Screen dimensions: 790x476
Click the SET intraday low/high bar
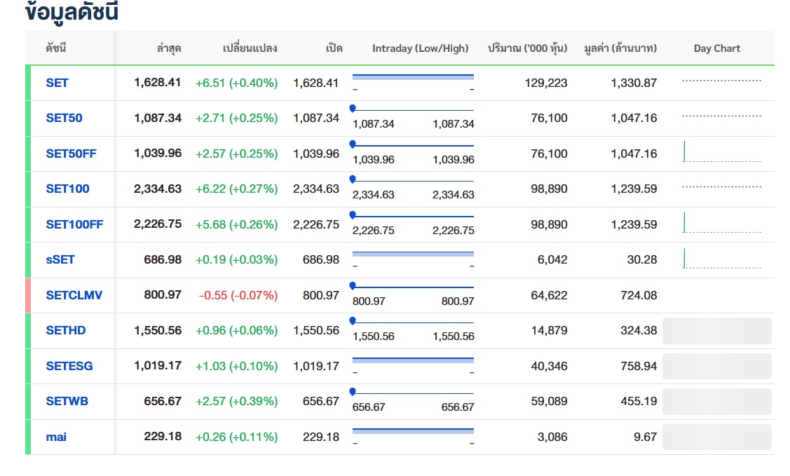point(413,77)
